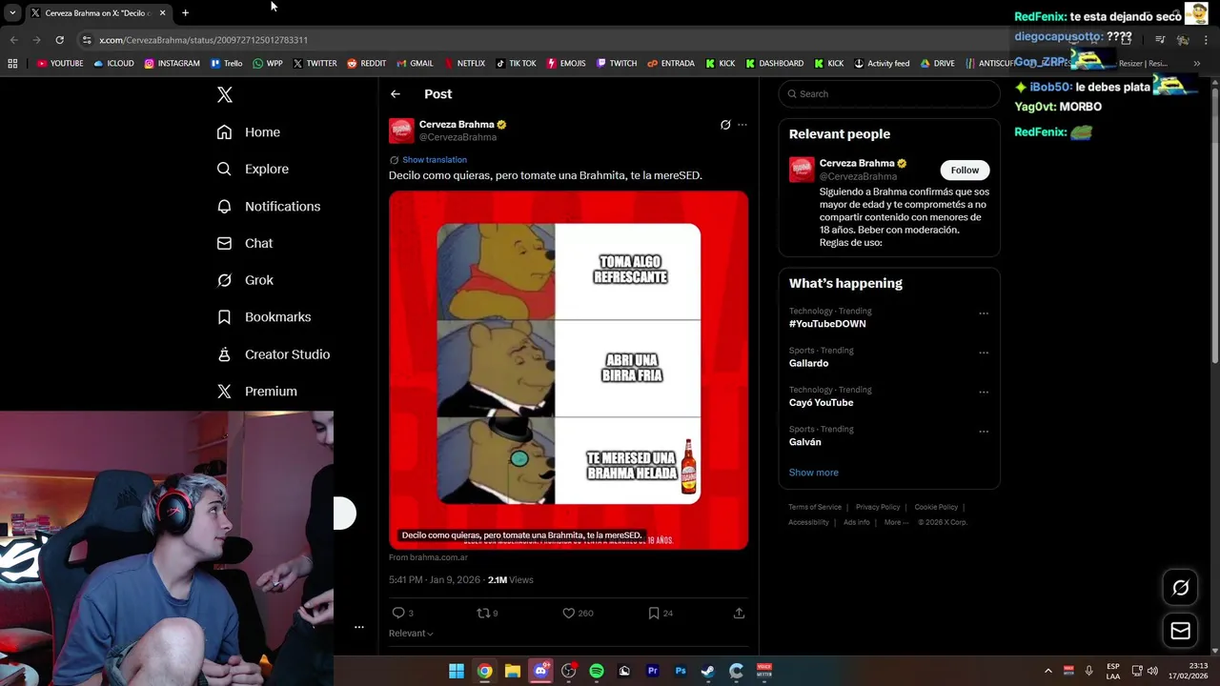Viewport: 1220px width, 686px height.
Task: Open trending topic Galván
Action: [x=804, y=442]
